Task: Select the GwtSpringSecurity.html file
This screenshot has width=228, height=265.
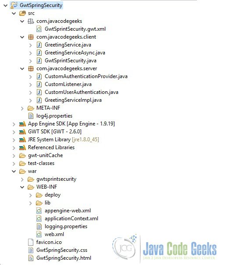Action: 64,258
